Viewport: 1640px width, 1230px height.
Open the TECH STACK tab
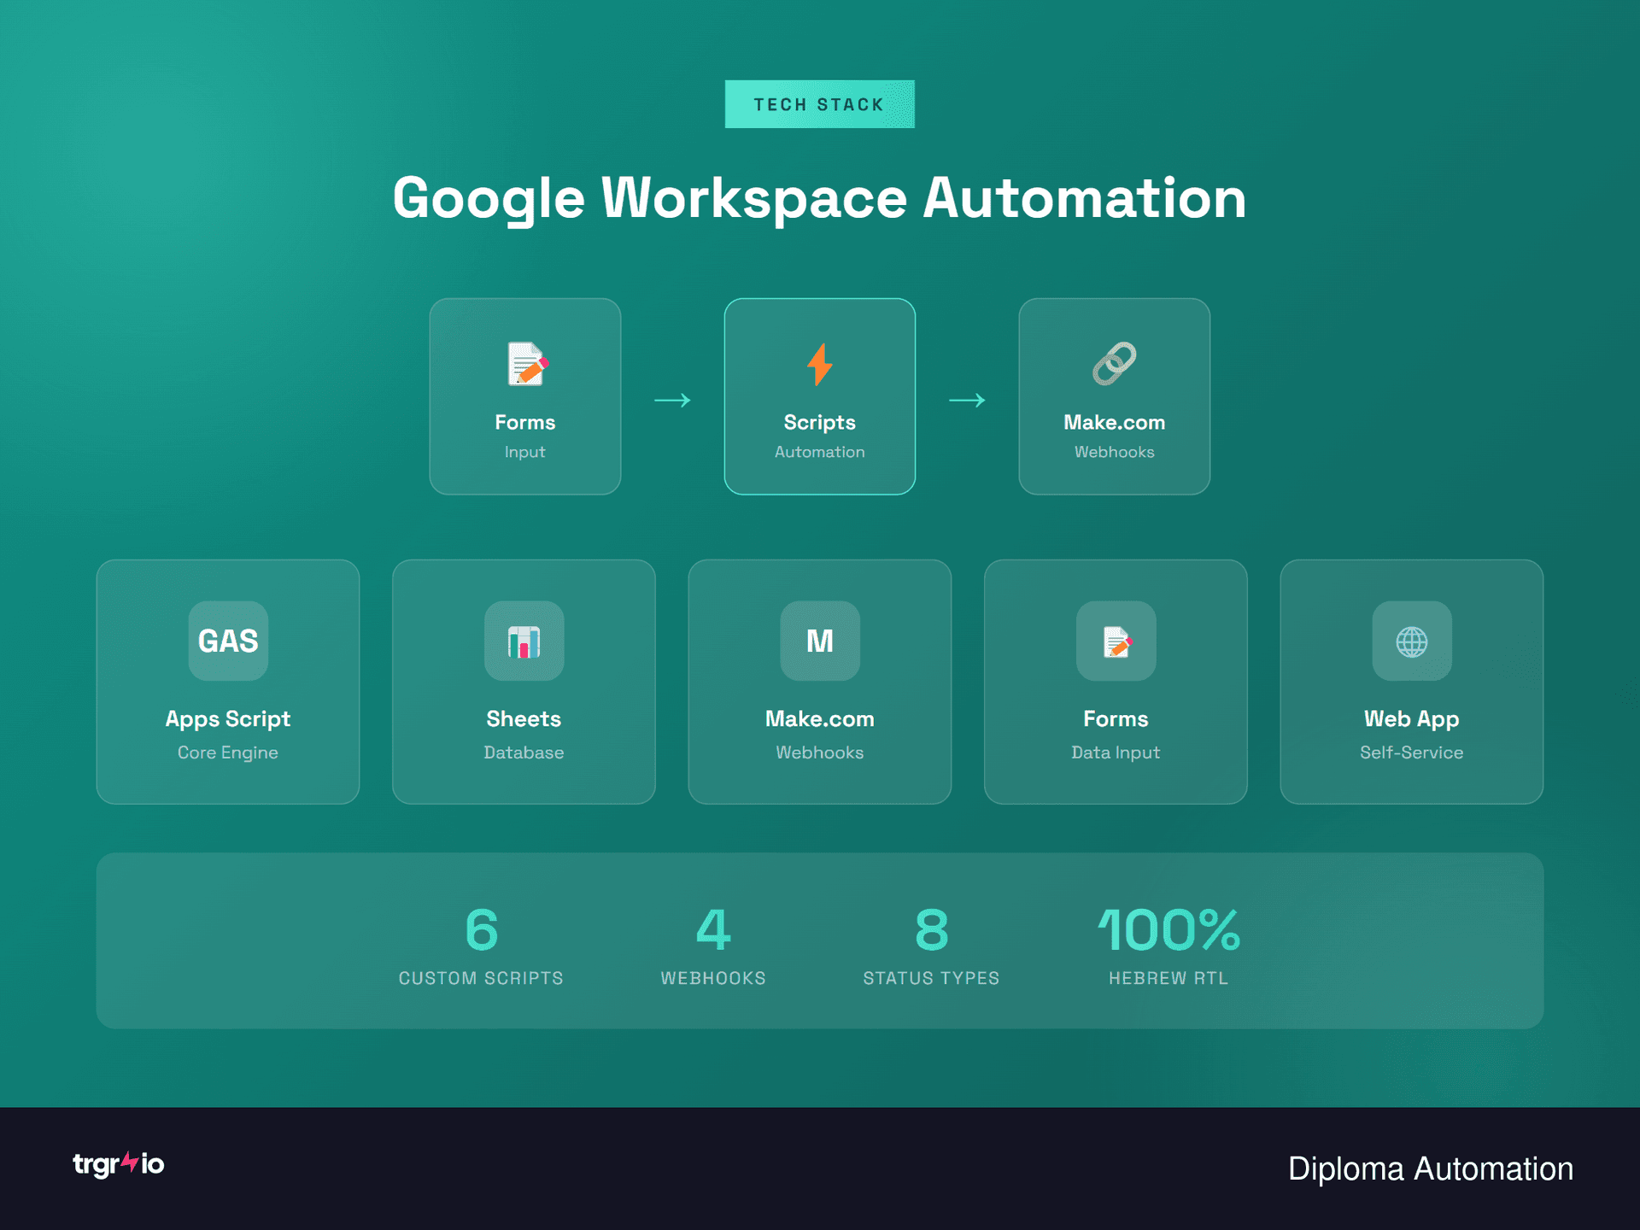(x=819, y=103)
